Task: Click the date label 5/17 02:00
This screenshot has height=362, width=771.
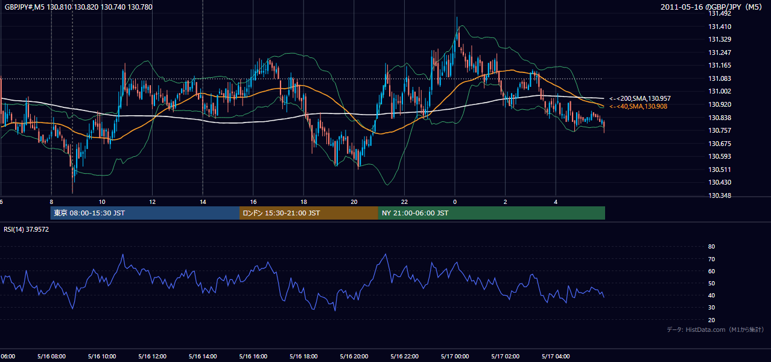Action: 505,357
